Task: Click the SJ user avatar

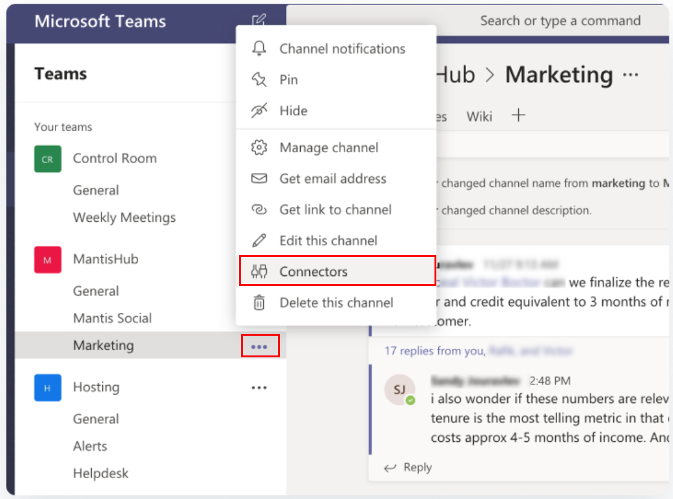Action: tap(399, 390)
